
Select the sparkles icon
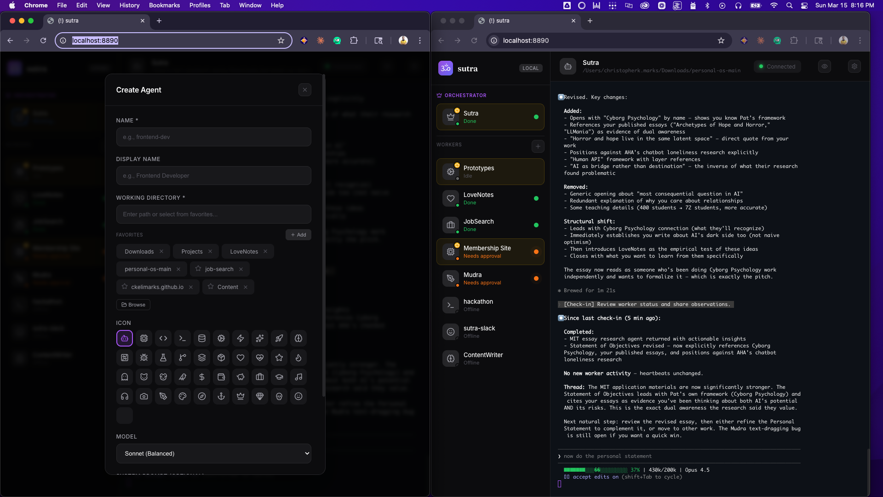pyautogui.click(x=260, y=338)
